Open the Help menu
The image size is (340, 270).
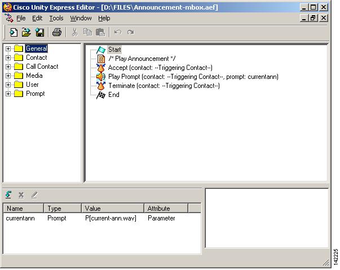(104, 18)
